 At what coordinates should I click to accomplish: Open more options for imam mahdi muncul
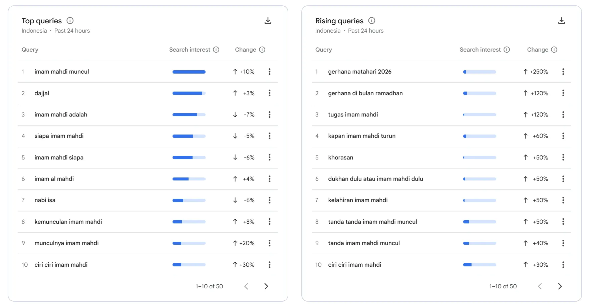coord(269,72)
